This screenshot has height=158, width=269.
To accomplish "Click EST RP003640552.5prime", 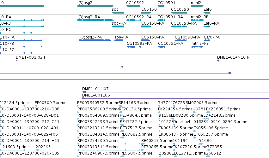I will click(98, 103).
